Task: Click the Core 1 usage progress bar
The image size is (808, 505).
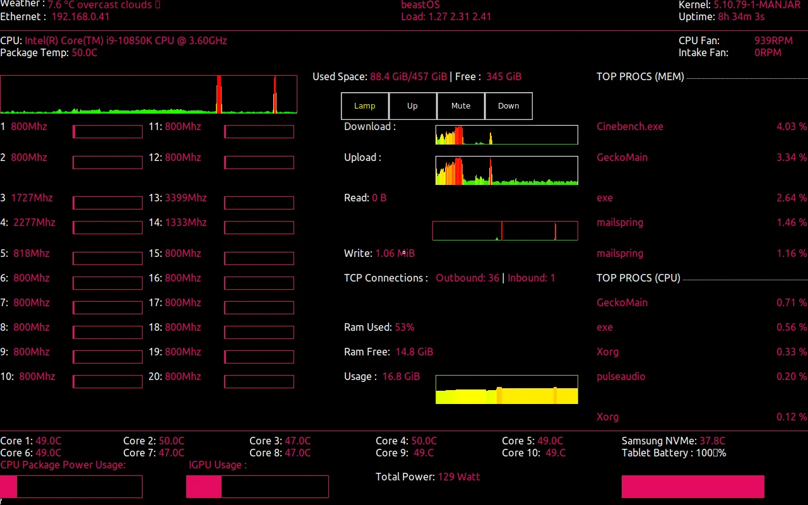Action: [x=107, y=131]
